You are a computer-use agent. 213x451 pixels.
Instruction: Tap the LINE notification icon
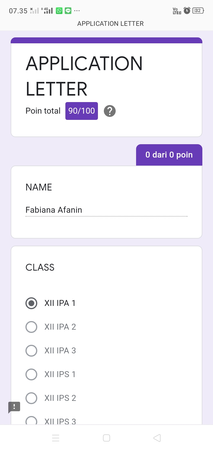[x=68, y=11]
